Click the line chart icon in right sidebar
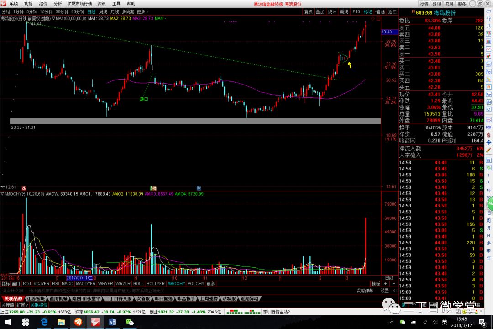 [x=488, y=49]
